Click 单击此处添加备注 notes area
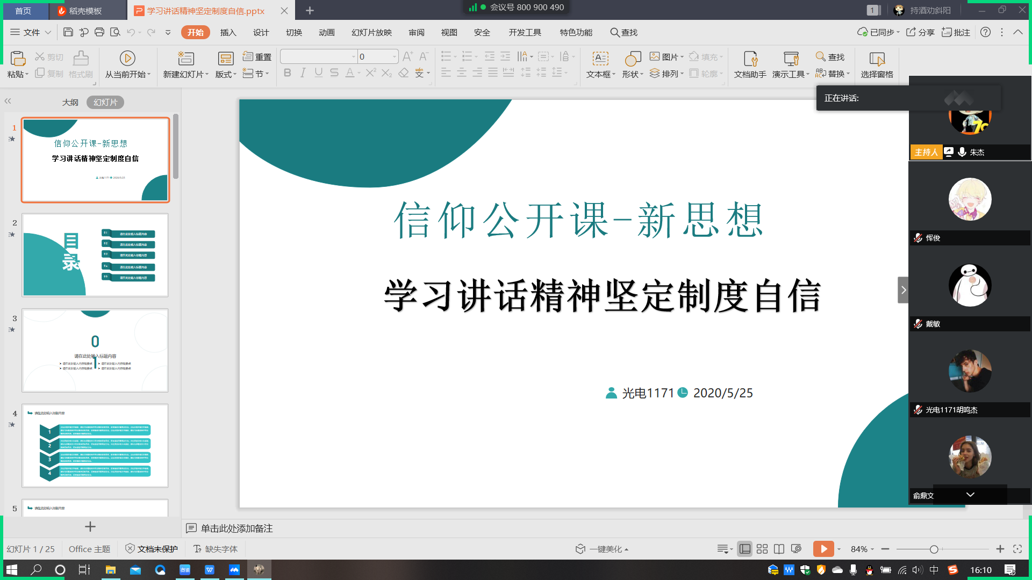 point(236,528)
